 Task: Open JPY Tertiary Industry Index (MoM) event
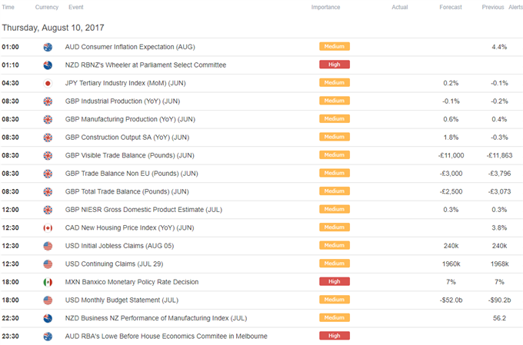pos(125,83)
